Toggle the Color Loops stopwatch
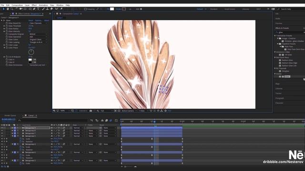Viewport: 305px width, 171px height. click(7, 45)
